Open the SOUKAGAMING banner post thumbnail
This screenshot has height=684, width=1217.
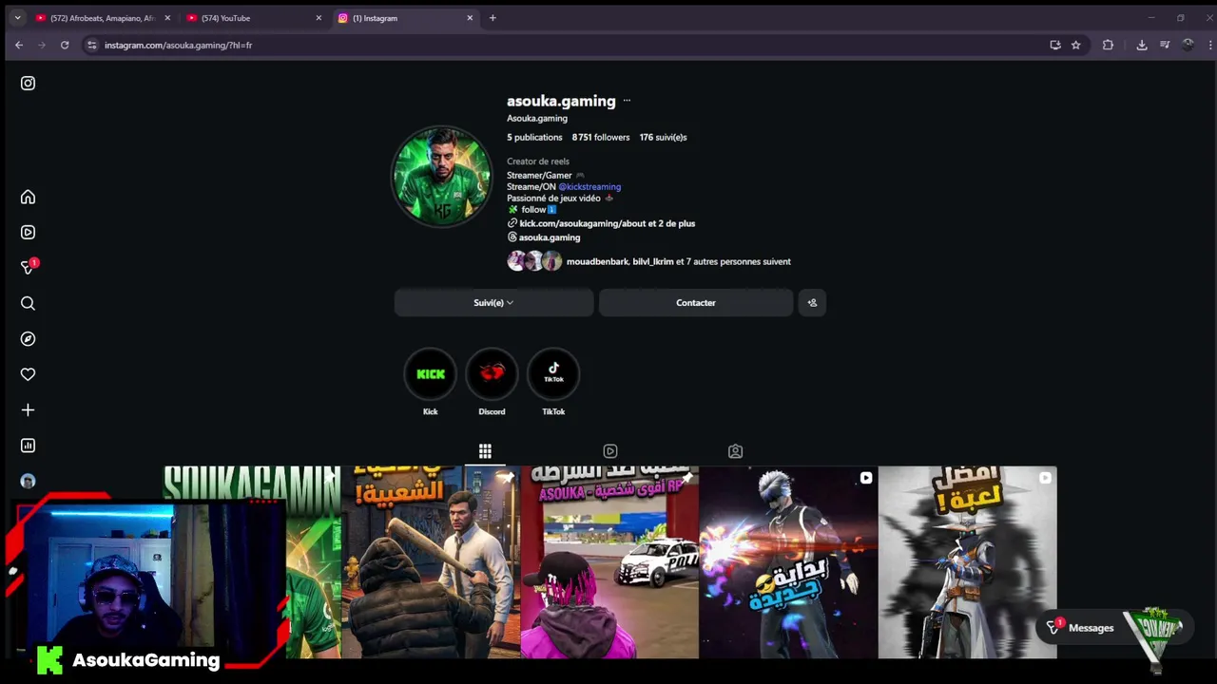251,561
